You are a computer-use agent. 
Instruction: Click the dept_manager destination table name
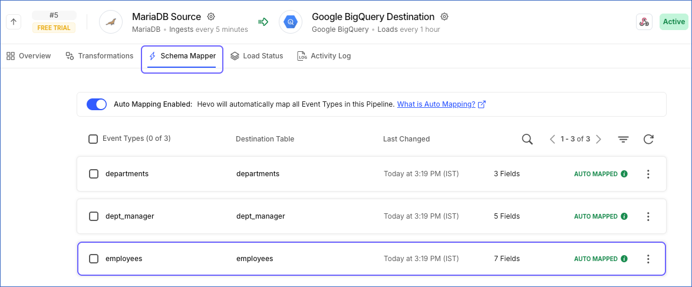coord(261,216)
